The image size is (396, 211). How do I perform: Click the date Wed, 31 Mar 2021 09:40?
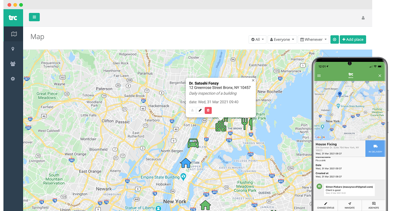coord(213,102)
